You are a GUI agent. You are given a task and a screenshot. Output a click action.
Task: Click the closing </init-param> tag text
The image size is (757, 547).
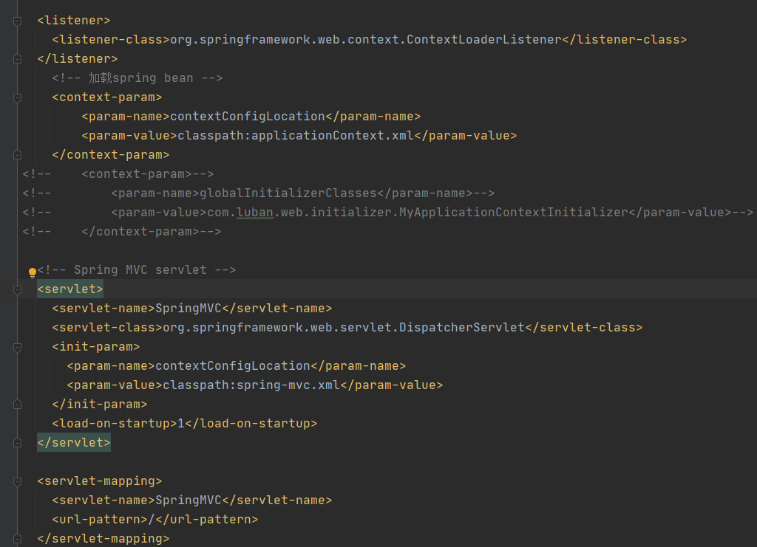100,404
